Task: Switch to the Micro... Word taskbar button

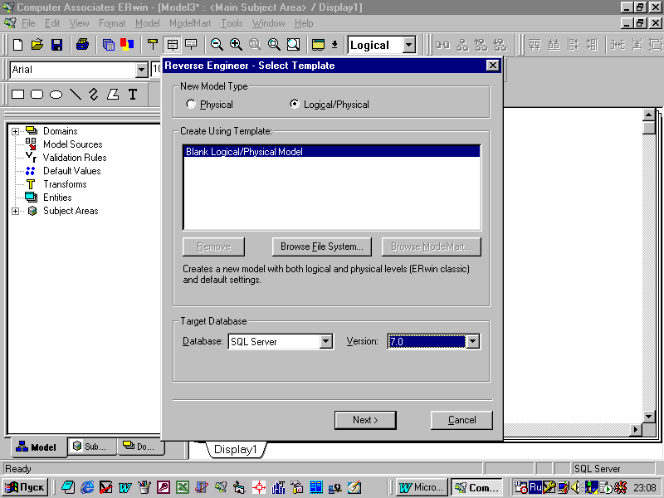Action: (x=422, y=487)
